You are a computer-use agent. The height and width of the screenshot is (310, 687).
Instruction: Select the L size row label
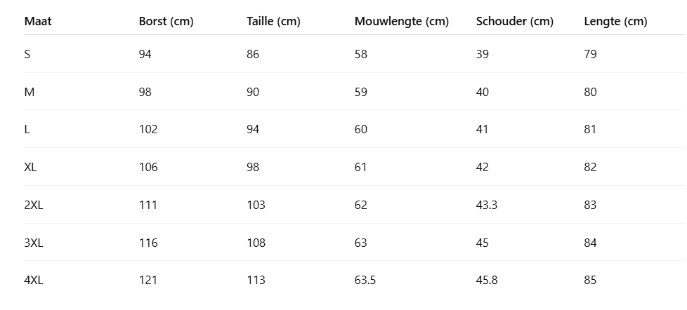27,129
